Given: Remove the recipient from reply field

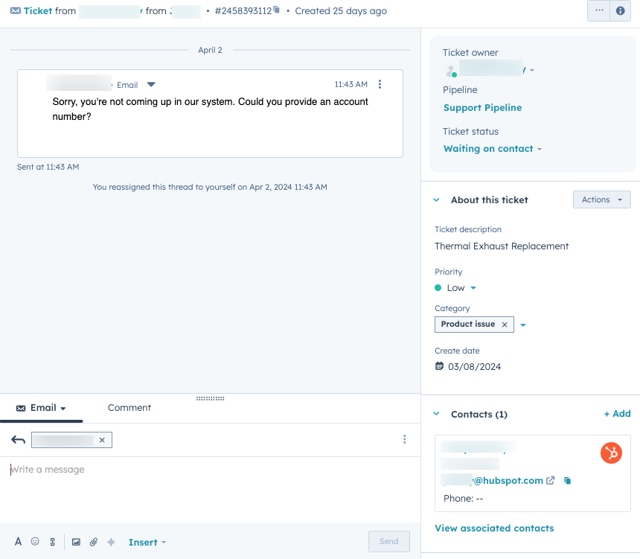Looking at the screenshot, I should click(x=102, y=440).
